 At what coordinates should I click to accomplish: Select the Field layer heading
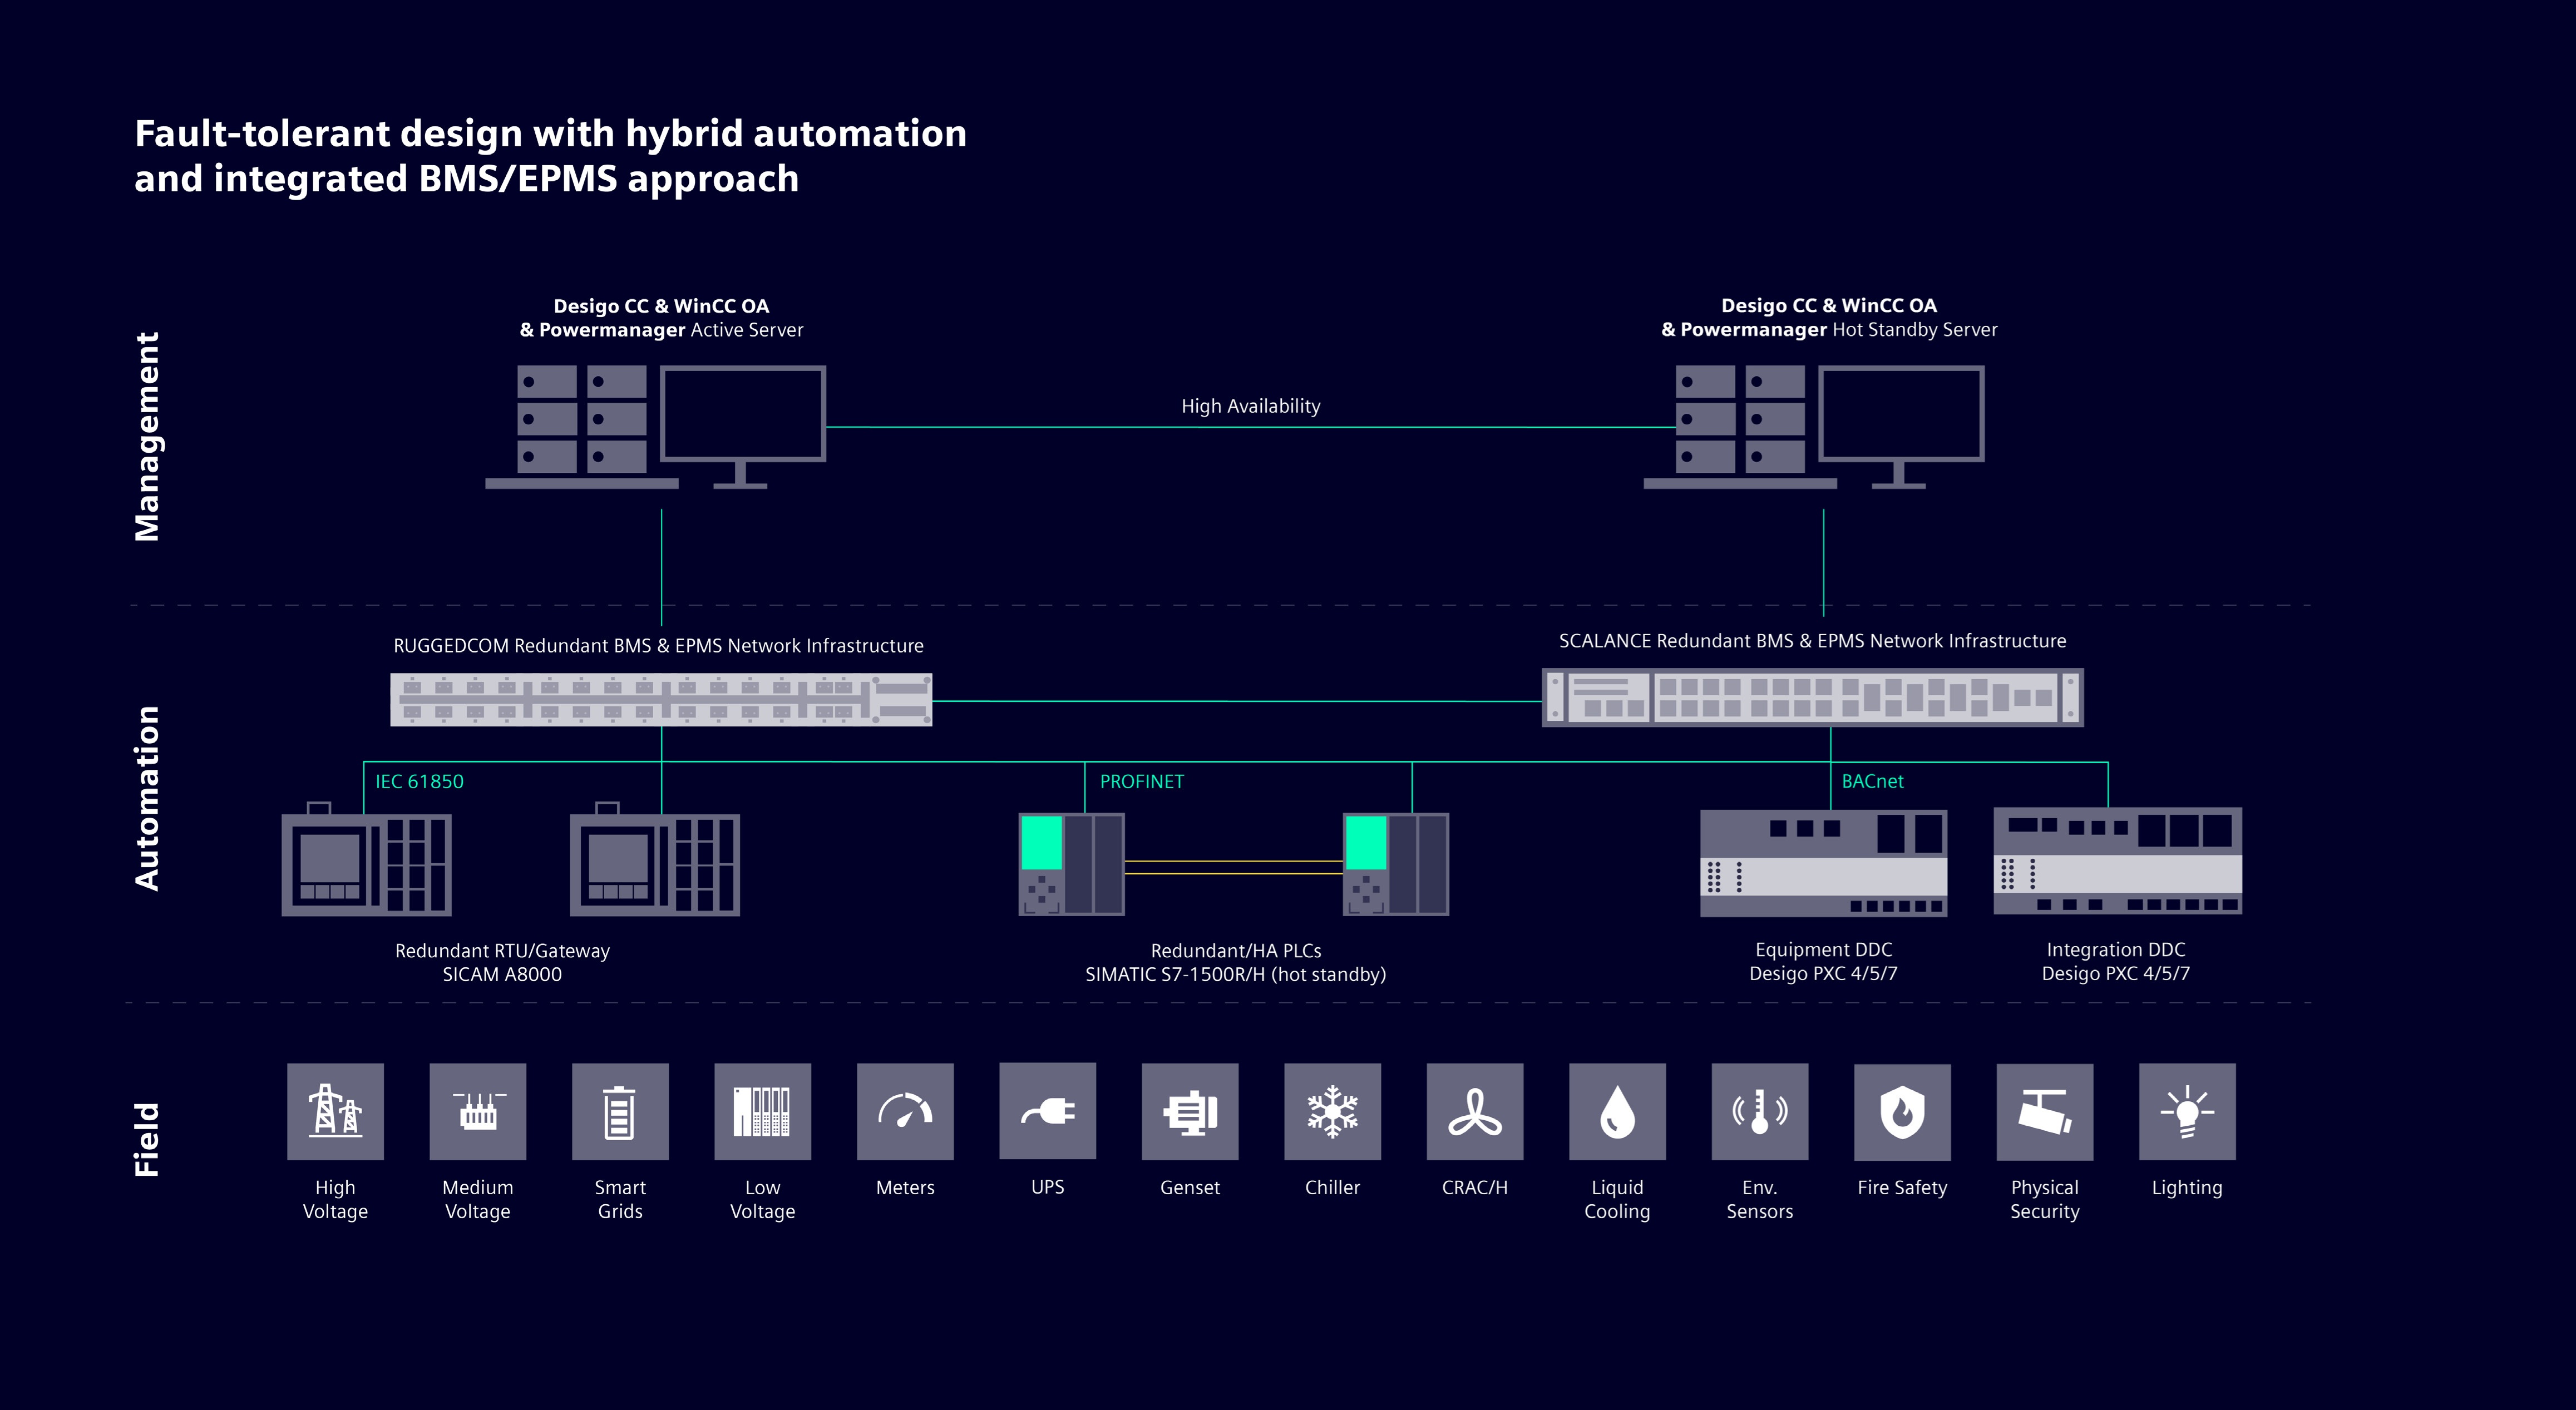(x=147, y=1139)
